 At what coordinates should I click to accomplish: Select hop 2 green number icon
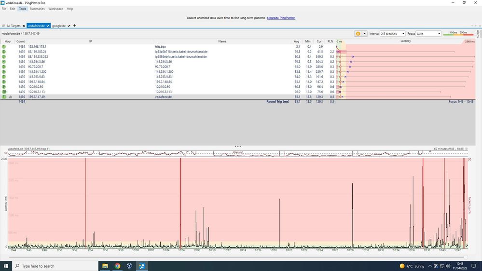pos(4,52)
